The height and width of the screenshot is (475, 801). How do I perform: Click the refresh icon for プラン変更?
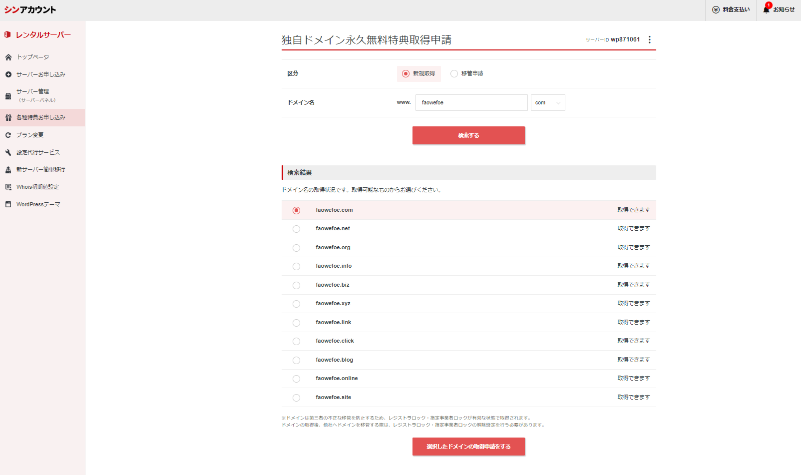pyautogui.click(x=8, y=135)
